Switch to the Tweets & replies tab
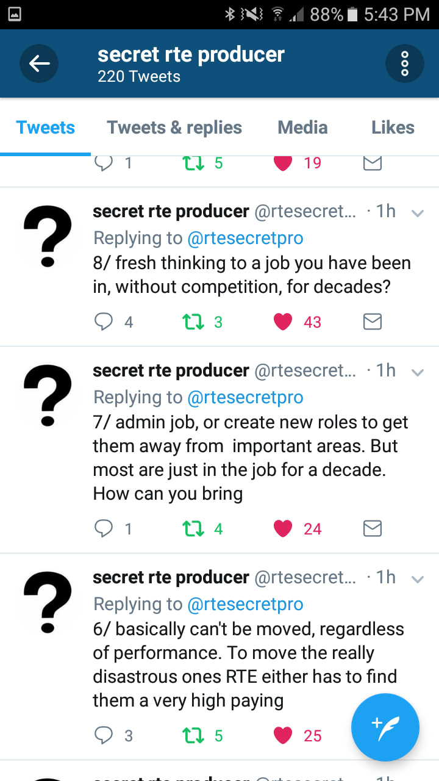This screenshot has width=439, height=781. [x=174, y=128]
